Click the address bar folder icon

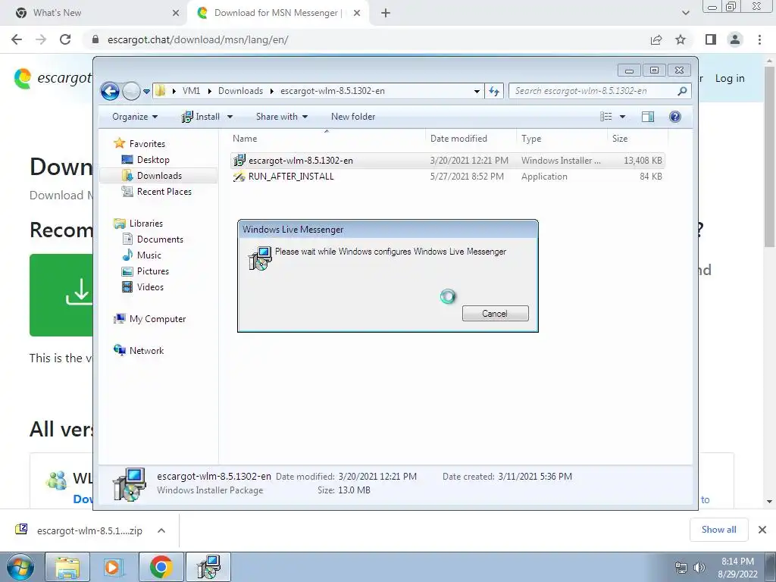(x=160, y=91)
